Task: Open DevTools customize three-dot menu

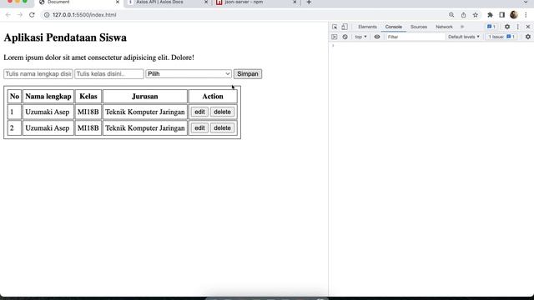Action: pos(518,27)
